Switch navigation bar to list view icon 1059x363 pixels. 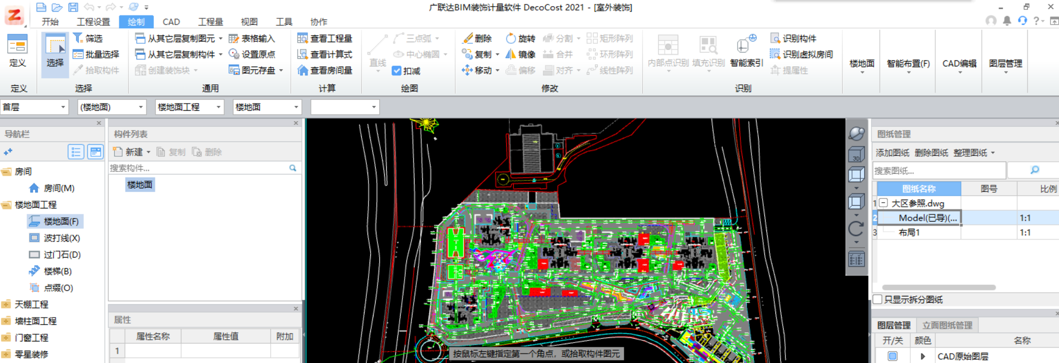(x=76, y=152)
